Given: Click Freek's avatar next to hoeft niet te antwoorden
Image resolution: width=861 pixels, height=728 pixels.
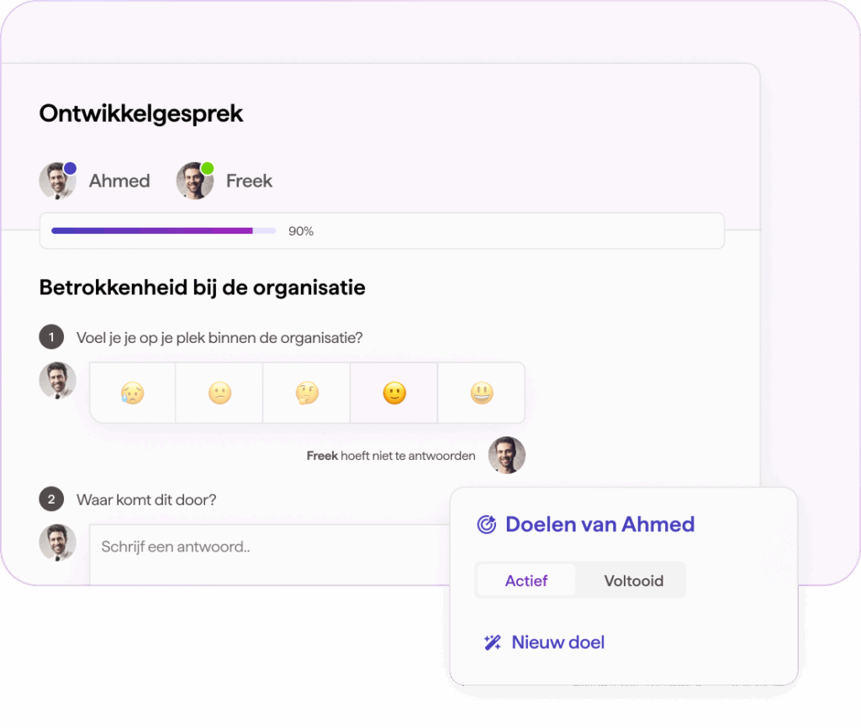Looking at the screenshot, I should pyautogui.click(x=507, y=455).
